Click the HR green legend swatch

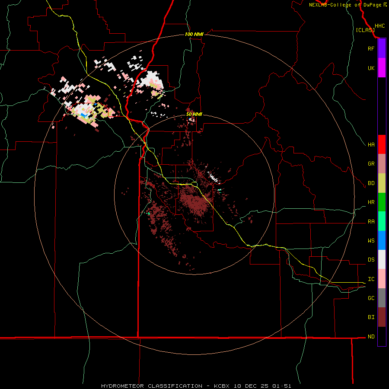(382, 202)
